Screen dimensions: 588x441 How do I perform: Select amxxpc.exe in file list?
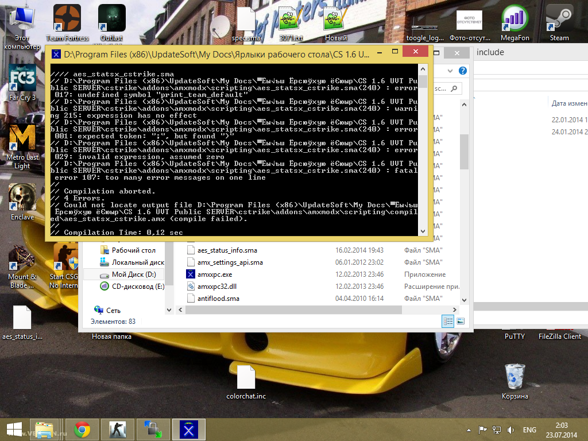(x=209, y=274)
